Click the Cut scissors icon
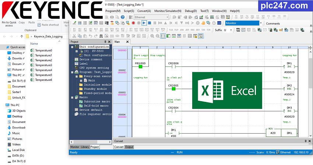Screen dimensions: 313x165 point(74,36)
